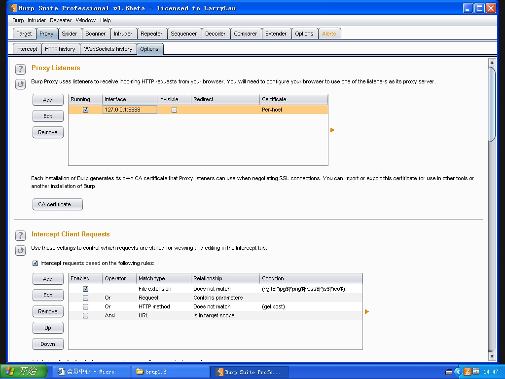Click the taskbar clock showing 14:47
This screenshot has width=505, height=379.
[491, 372]
